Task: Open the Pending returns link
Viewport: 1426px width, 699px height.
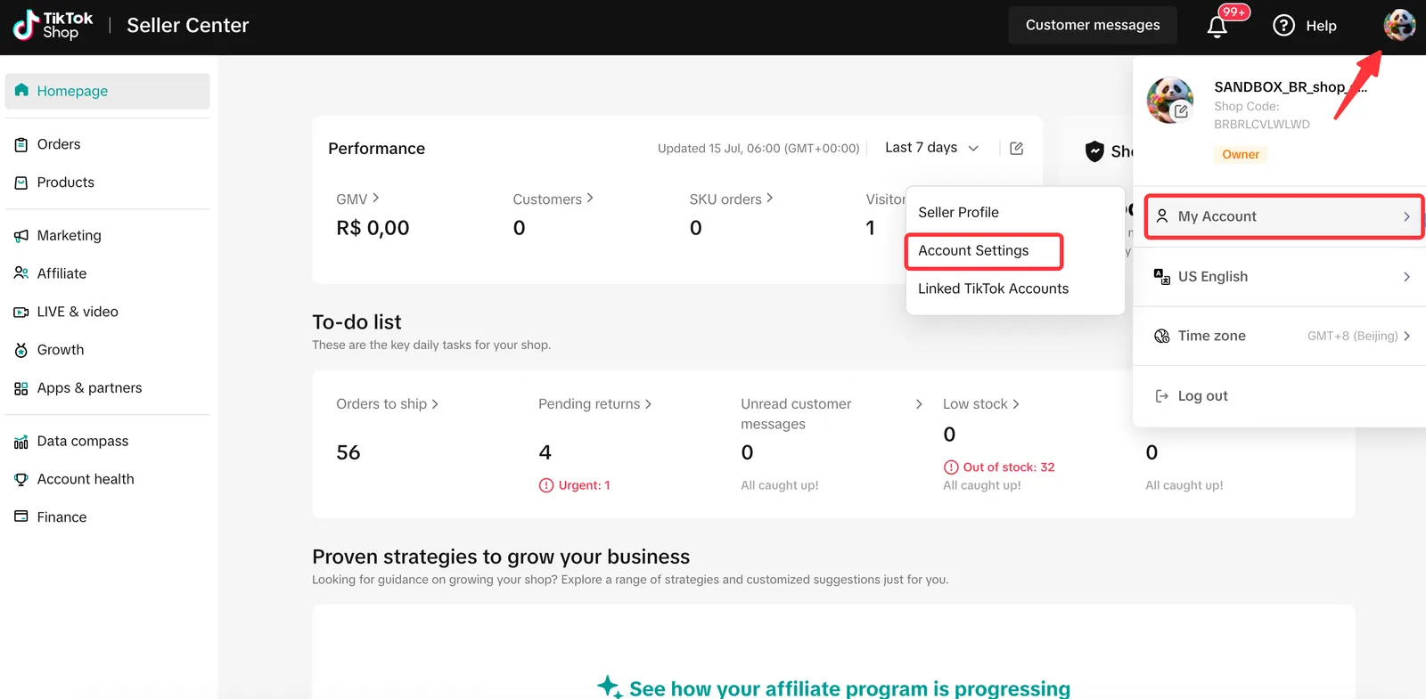Action: [x=594, y=404]
